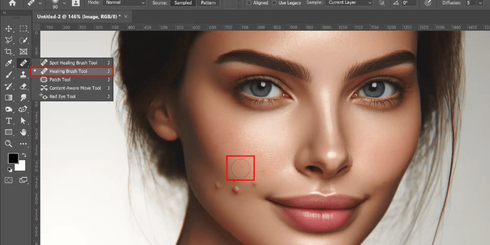
Task: Open the Sample Current Layer dropdown
Action: (348, 3)
